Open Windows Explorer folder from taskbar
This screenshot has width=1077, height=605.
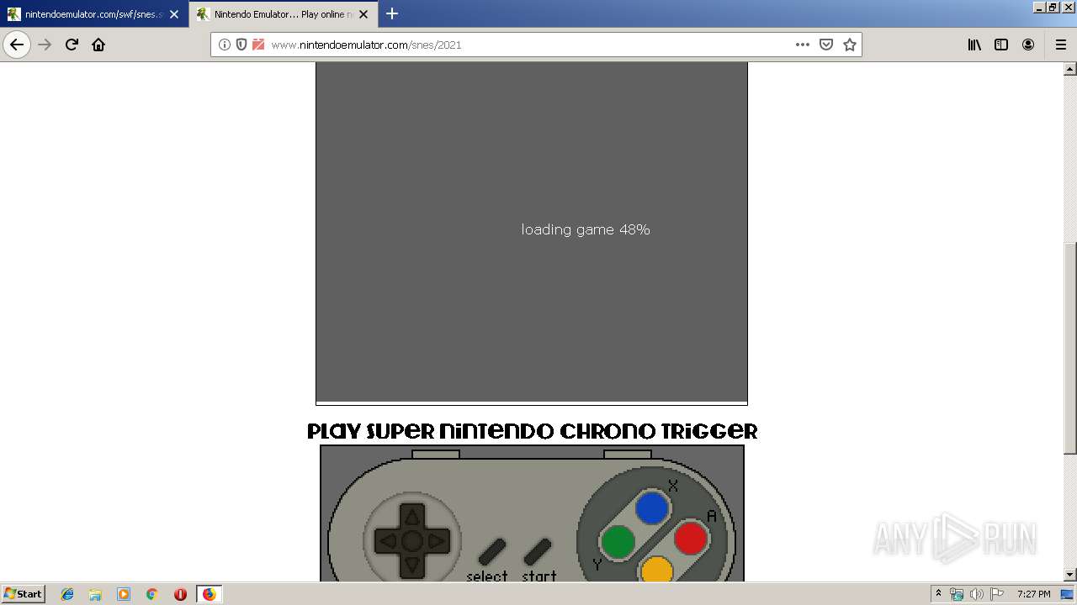(x=95, y=594)
